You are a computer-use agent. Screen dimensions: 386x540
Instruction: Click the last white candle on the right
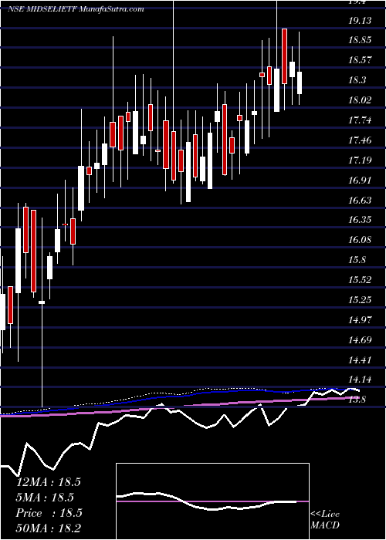[x=300, y=83]
